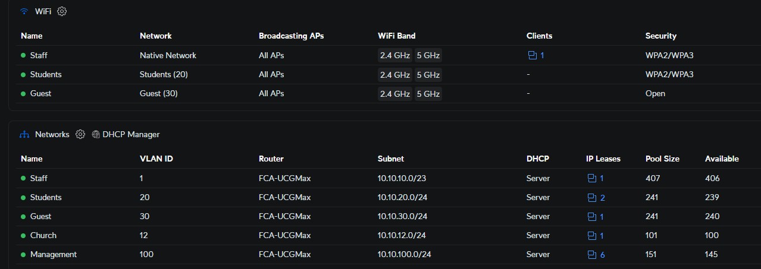Click the DHCP Manager globe icon
The height and width of the screenshot is (269, 761).
(96, 135)
